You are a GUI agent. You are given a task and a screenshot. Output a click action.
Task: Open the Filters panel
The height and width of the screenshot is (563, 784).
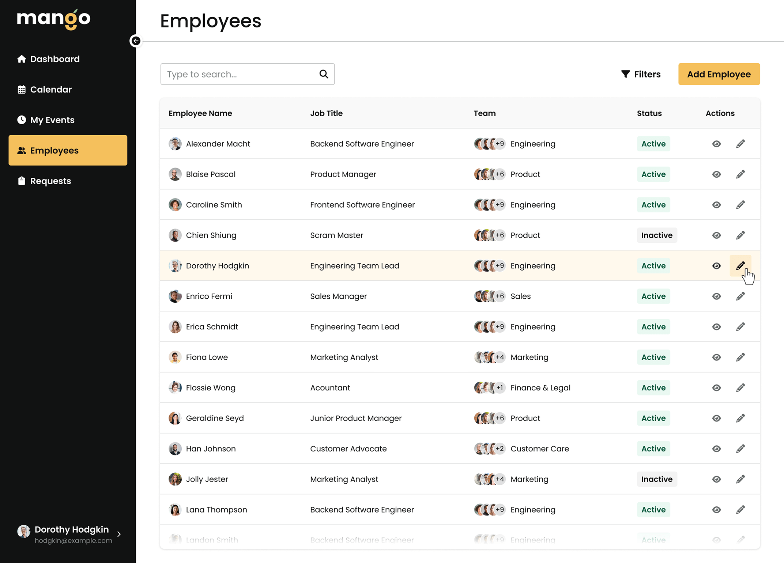point(641,74)
